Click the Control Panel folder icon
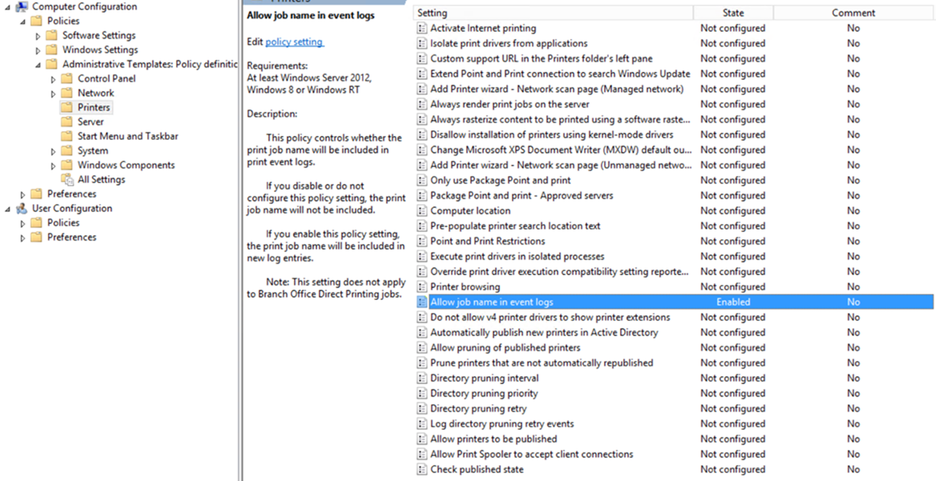 coord(67,78)
